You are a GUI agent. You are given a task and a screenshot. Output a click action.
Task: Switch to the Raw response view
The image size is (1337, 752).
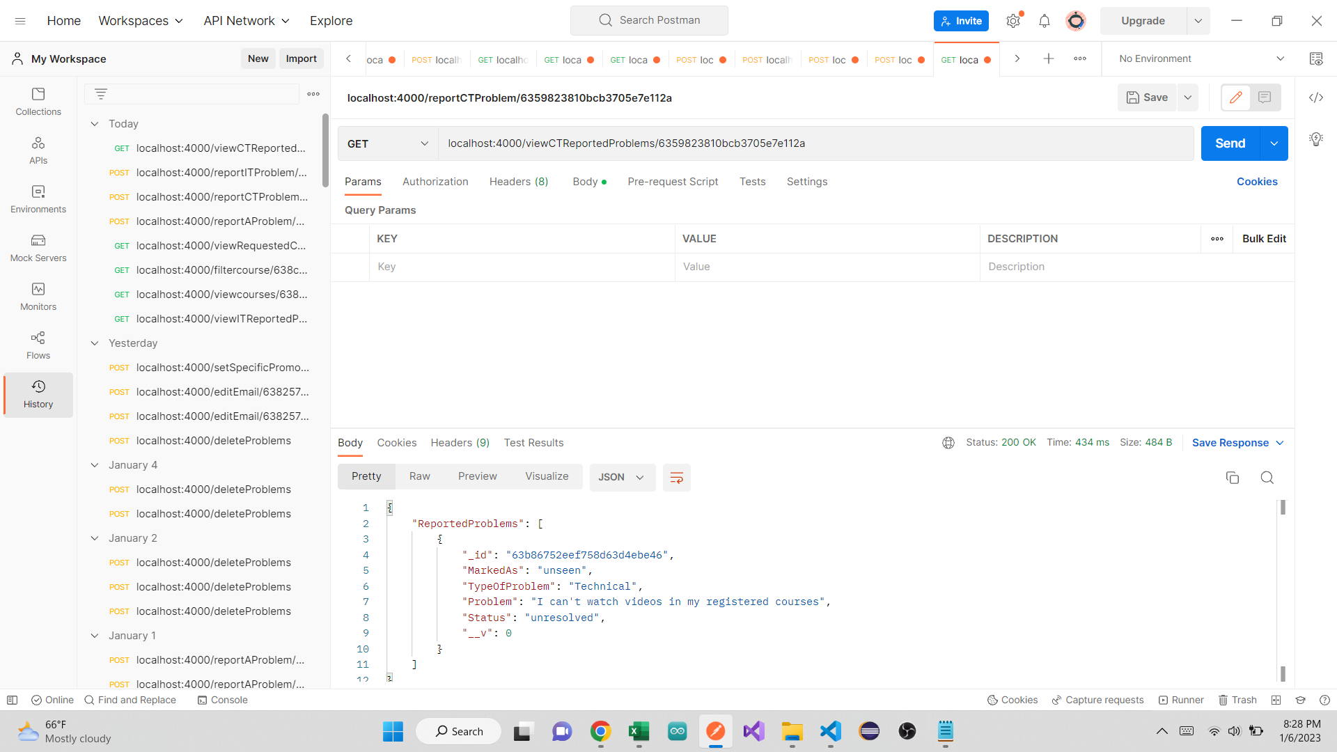[419, 477]
